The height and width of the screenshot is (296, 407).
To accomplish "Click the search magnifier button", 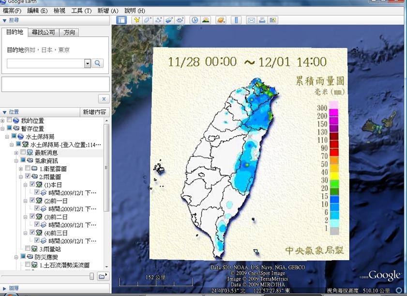I will pyautogui.click(x=98, y=63).
